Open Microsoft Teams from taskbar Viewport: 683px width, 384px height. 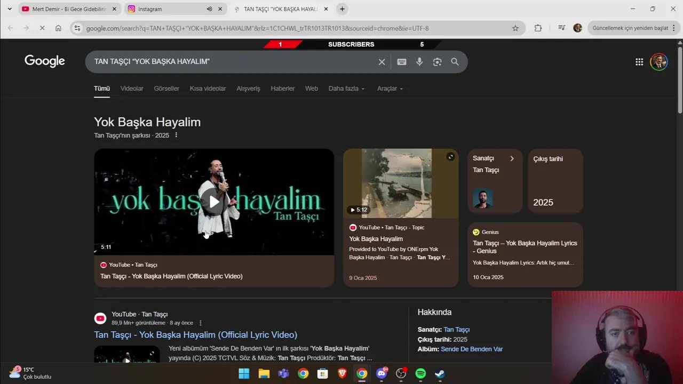(283, 373)
